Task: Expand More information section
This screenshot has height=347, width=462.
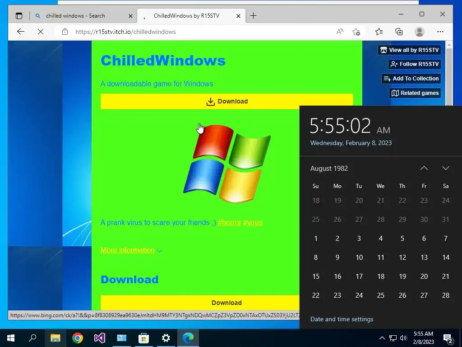Action: coord(131,250)
